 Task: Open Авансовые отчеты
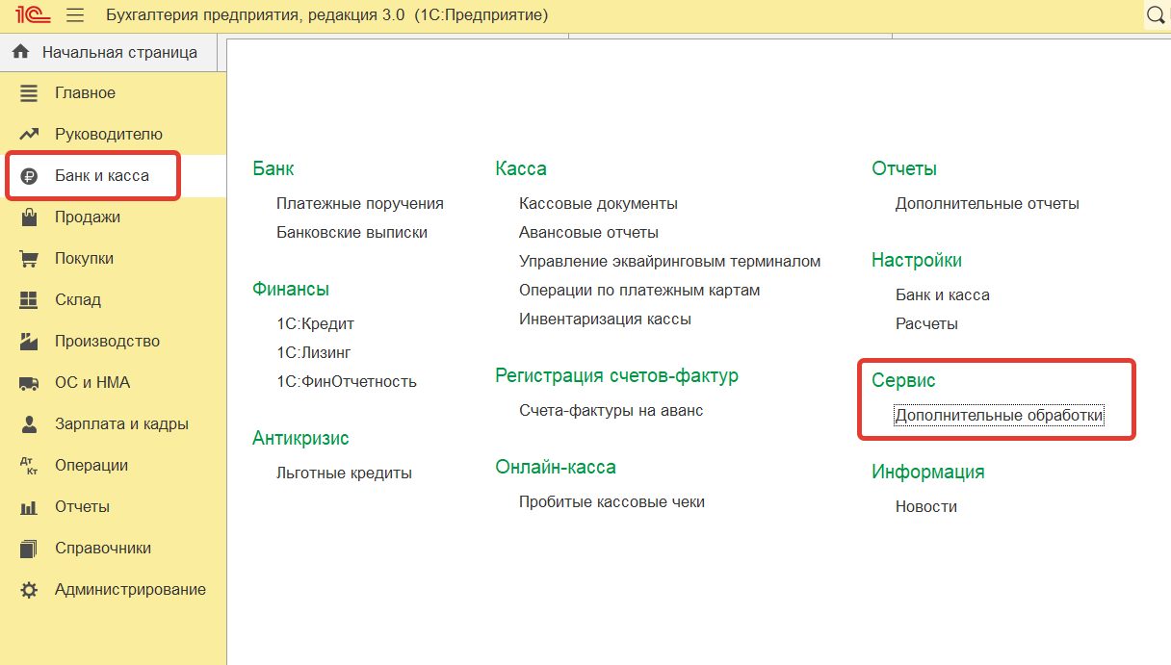588,233
